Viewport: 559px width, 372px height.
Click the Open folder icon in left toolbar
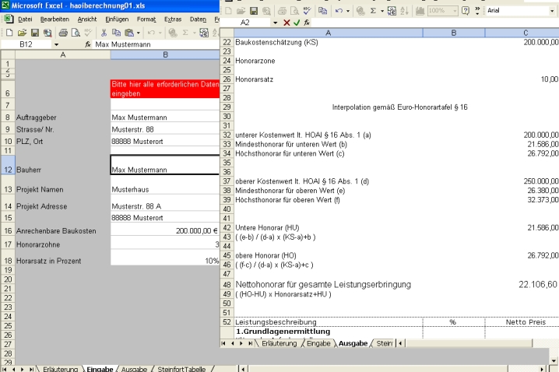[22, 33]
